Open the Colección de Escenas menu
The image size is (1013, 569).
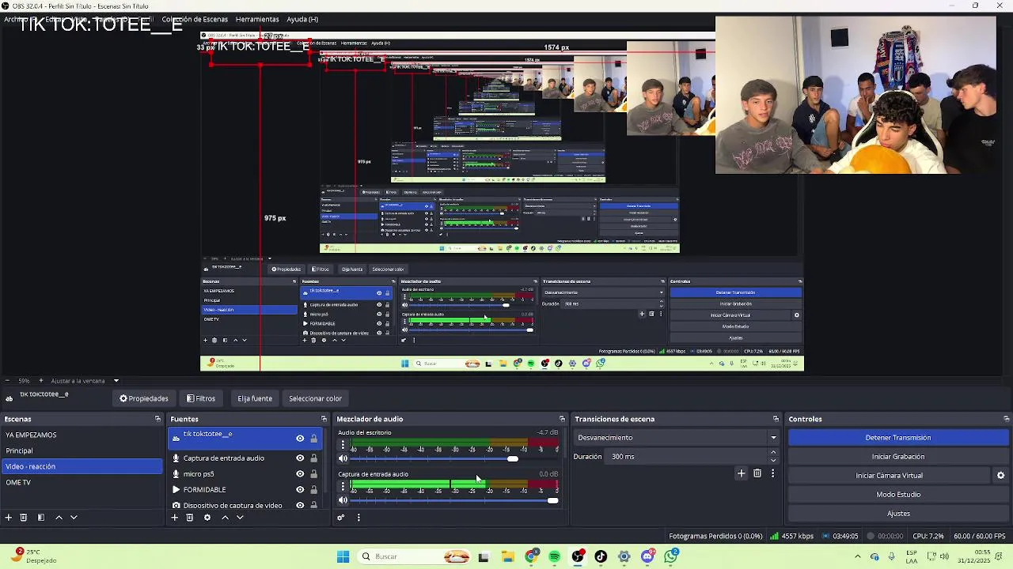[195, 19]
